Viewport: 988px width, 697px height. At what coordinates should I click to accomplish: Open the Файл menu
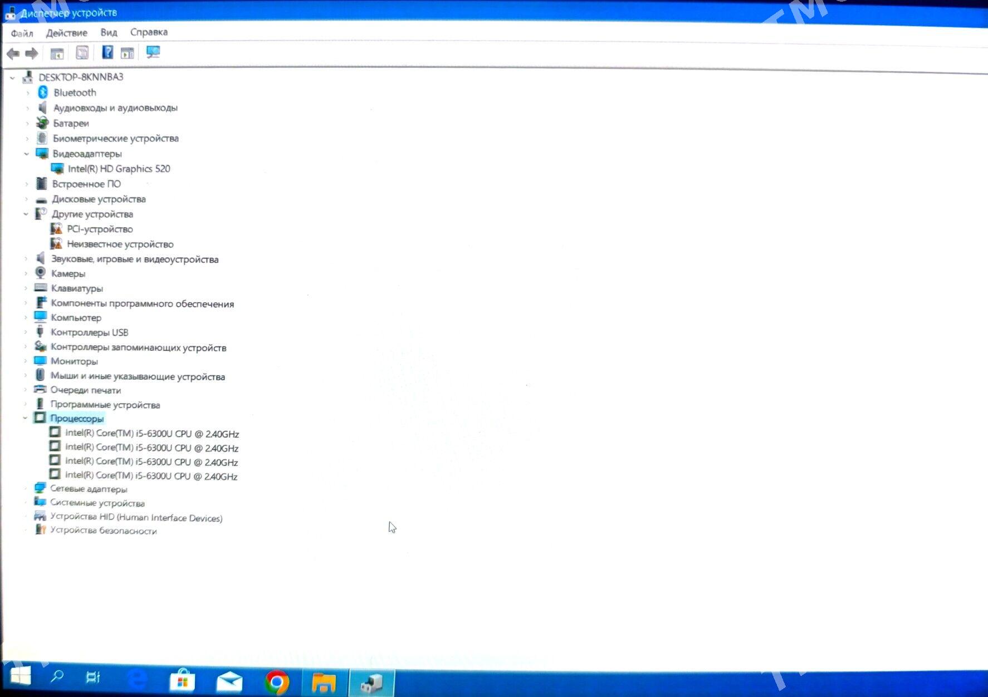pyautogui.click(x=22, y=33)
